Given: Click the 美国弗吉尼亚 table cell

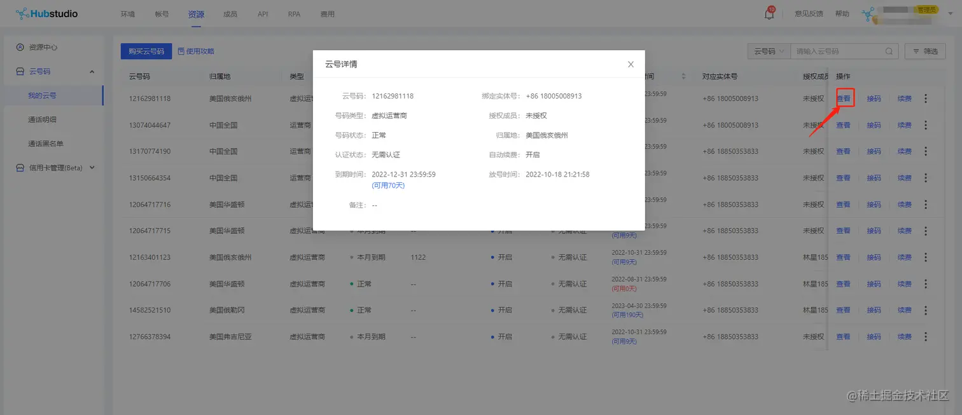Looking at the screenshot, I should pyautogui.click(x=230, y=337).
